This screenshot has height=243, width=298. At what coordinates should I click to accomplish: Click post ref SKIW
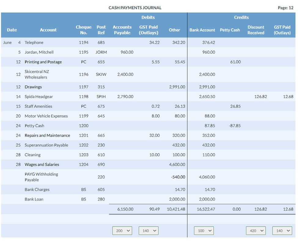[x=101, y=74]
